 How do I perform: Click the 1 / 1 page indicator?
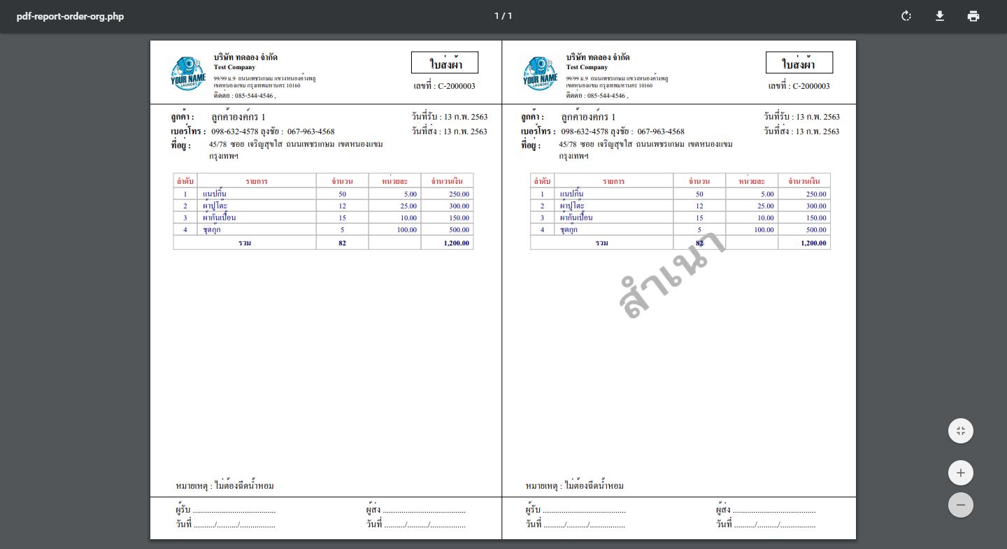pos(503,16)
